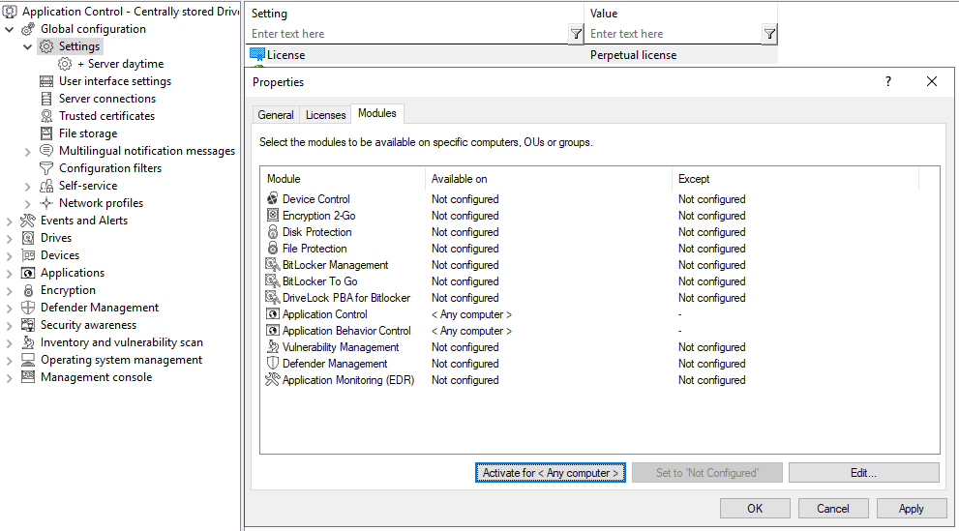Select Application Monitoring (EDR) module icon

[272, 380]
